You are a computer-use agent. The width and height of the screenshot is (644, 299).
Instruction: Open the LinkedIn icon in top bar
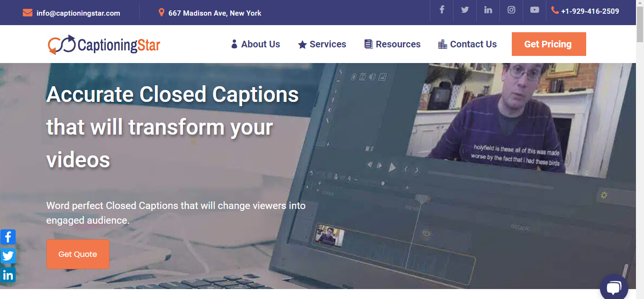click(488, 9)
